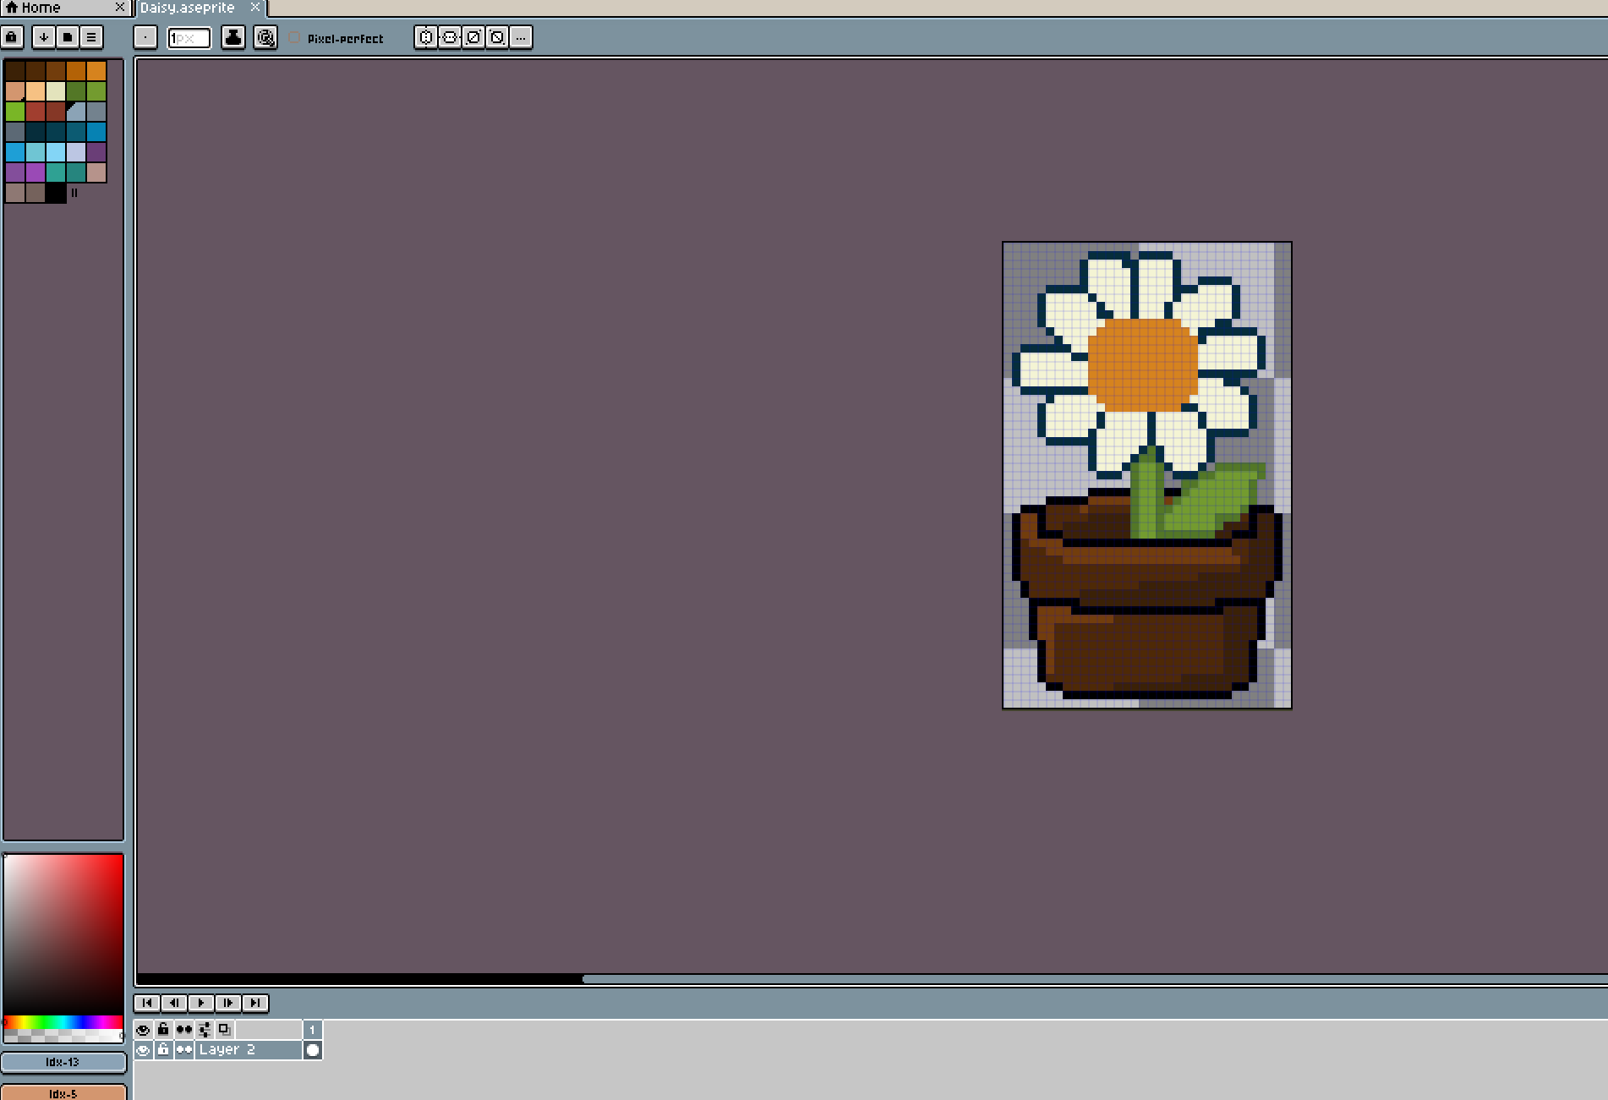Click the dynamics settings icon

click(x=265, y=37)
